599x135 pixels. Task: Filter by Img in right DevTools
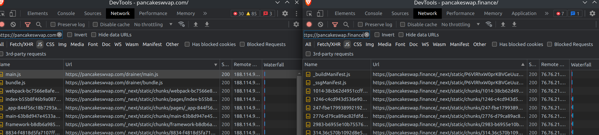click(370, 44)
